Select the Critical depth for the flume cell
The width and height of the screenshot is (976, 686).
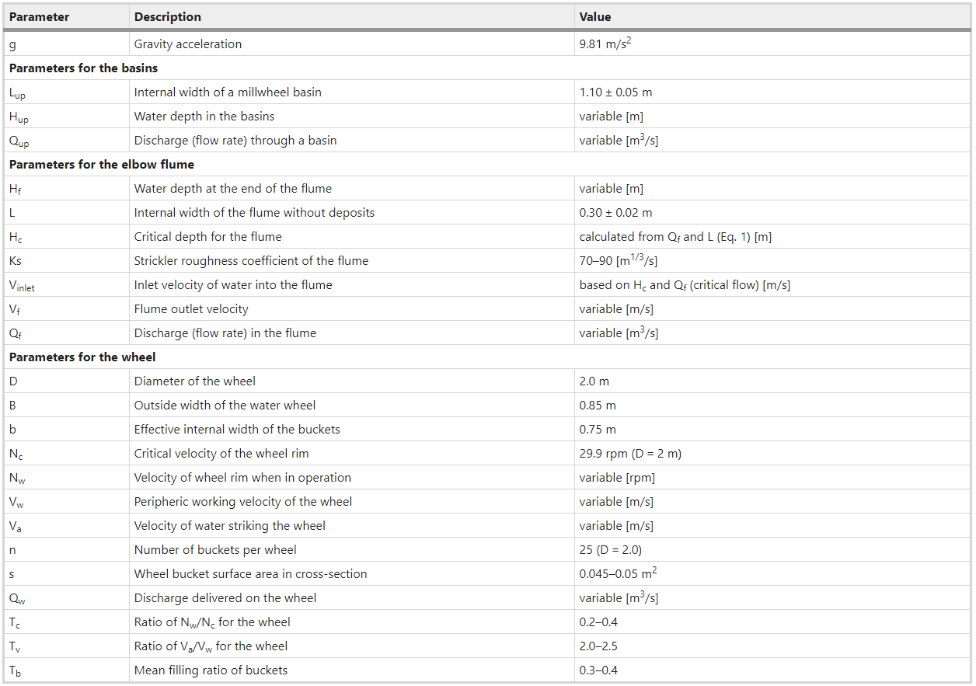click(x=207, y=237)
